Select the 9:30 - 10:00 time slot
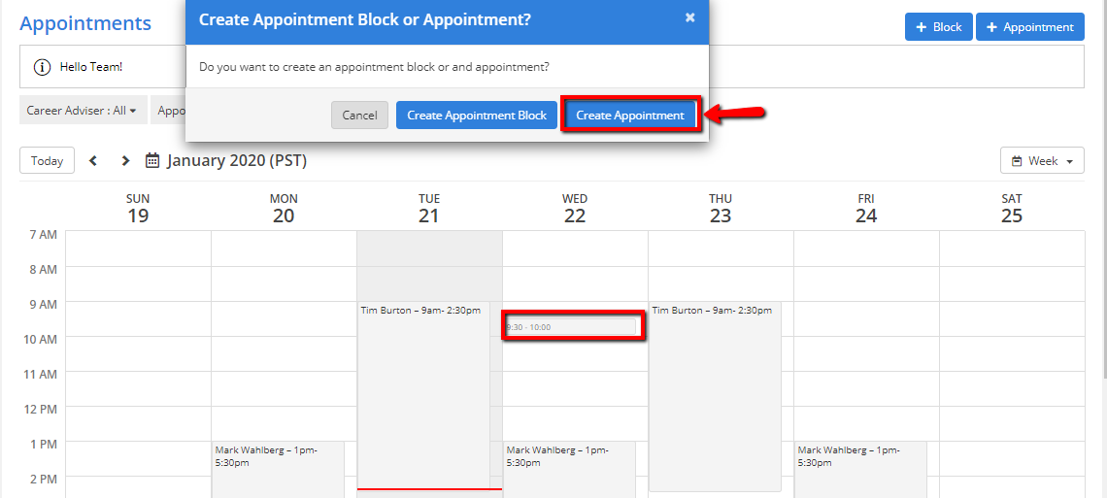The image size is (1107, 498). point(571,327)
